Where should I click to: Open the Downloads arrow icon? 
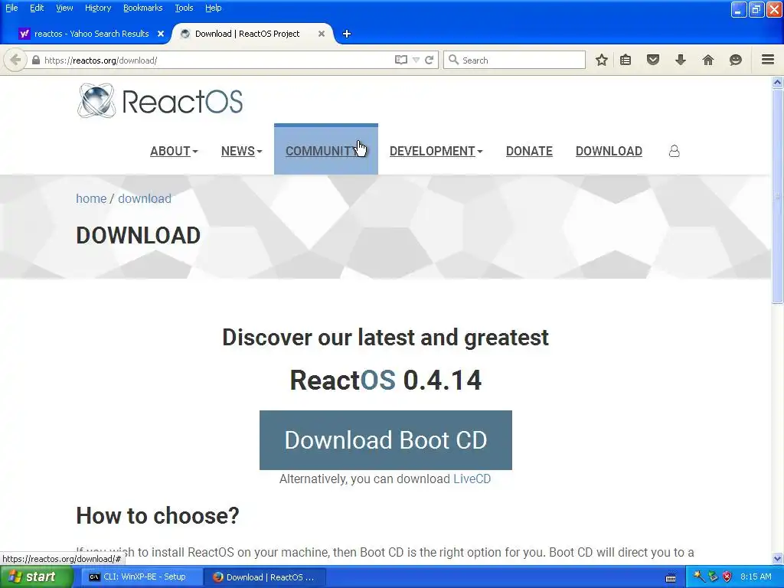click(681, 60)
